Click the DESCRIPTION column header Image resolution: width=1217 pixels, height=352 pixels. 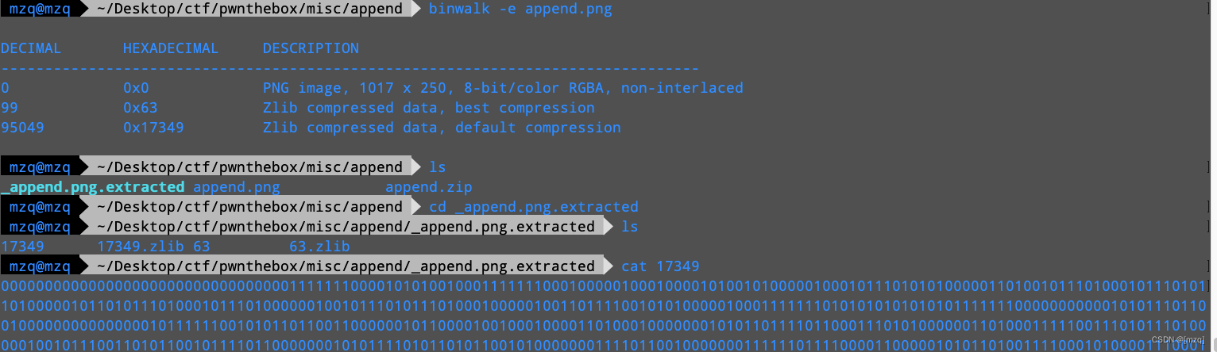(x=311, y=48)
